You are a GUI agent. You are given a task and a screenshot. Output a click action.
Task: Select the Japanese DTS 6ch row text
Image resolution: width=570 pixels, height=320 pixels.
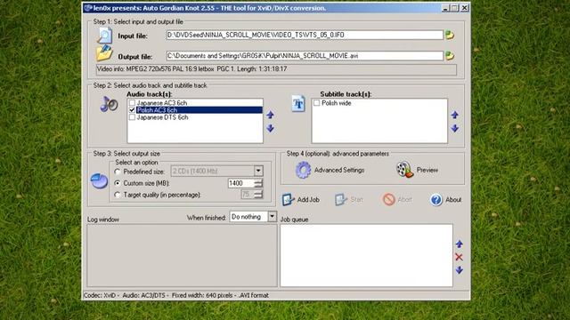tap(162, 117)
